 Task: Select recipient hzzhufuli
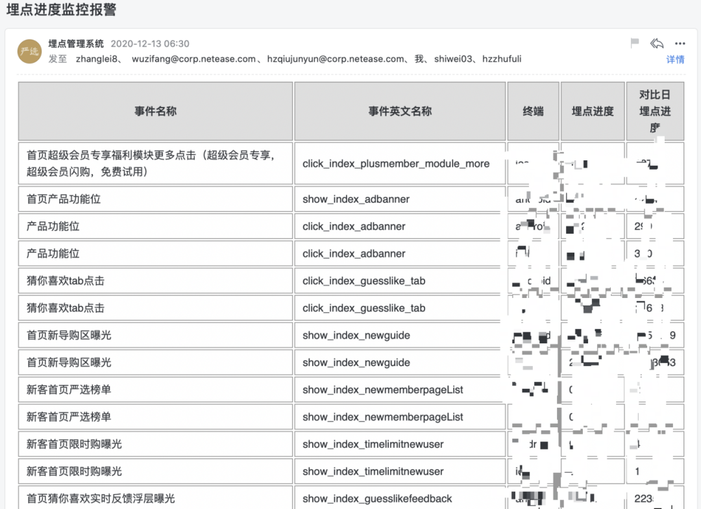(502, 59)
